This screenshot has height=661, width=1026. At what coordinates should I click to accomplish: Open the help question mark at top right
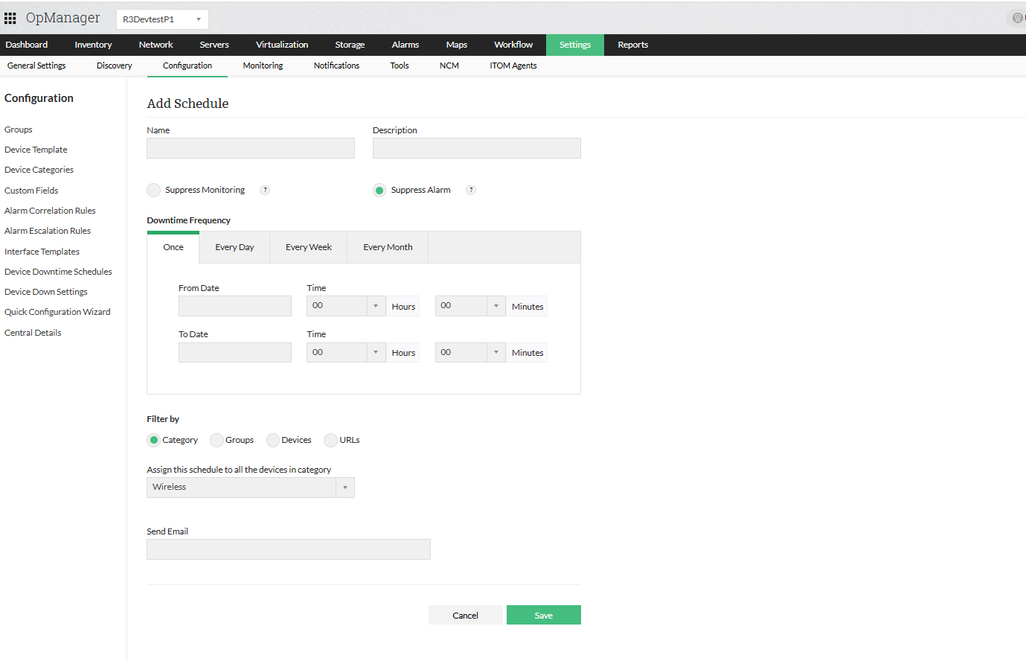(1018, 17)
